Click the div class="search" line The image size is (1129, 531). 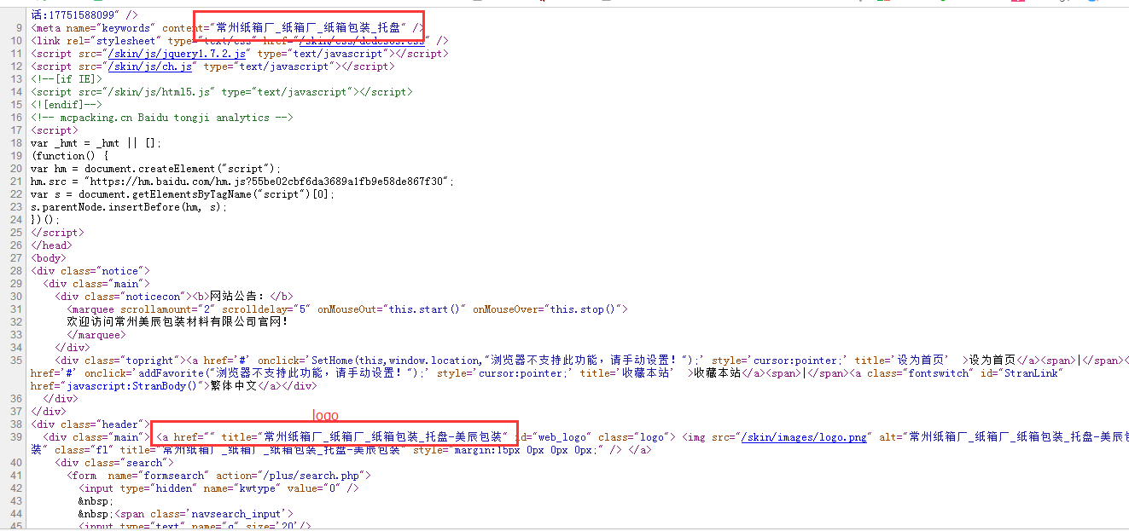113,462
